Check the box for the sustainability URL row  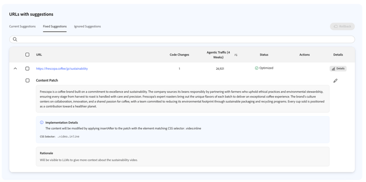click(x=27, y=69)
